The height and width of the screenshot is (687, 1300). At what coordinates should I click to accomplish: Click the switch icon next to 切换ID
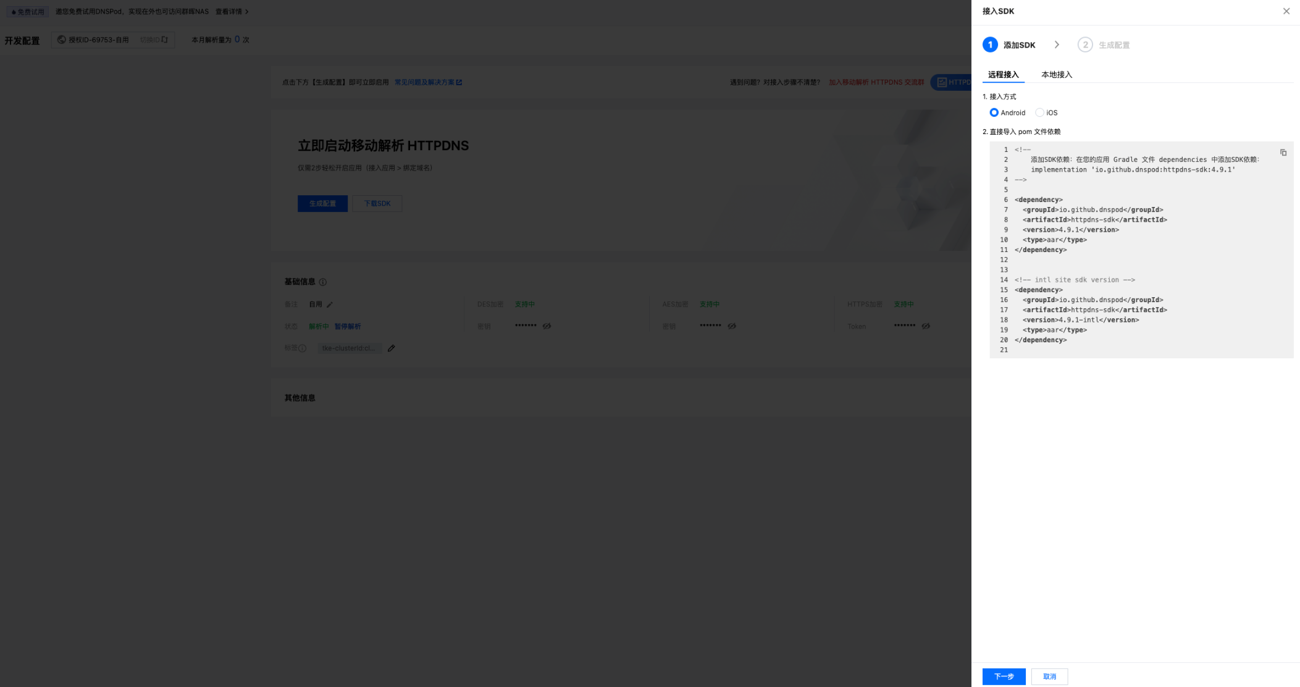165,40
